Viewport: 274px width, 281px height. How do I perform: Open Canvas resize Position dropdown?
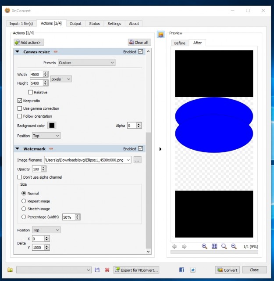46,136
